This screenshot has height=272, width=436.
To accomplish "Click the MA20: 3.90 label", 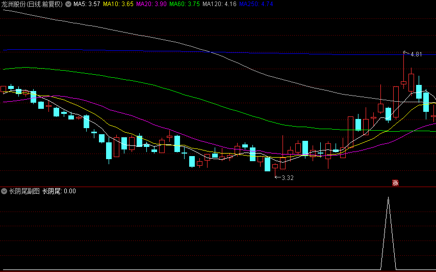I will (151, 4).
